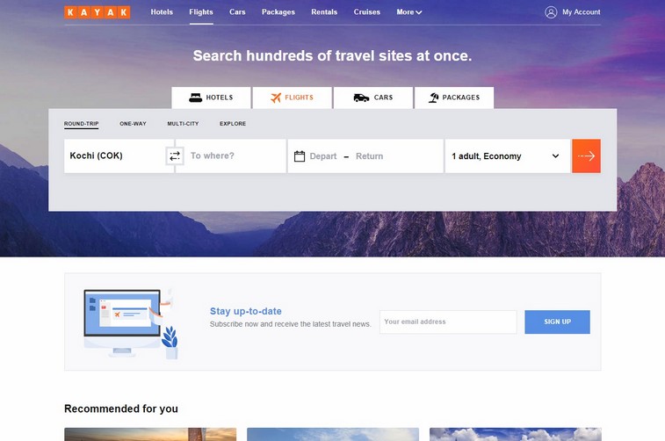The height and width of the screenshot is (441, 665).
Task: Select the Hotels tab with bed icon
Action: coord(211,98)
